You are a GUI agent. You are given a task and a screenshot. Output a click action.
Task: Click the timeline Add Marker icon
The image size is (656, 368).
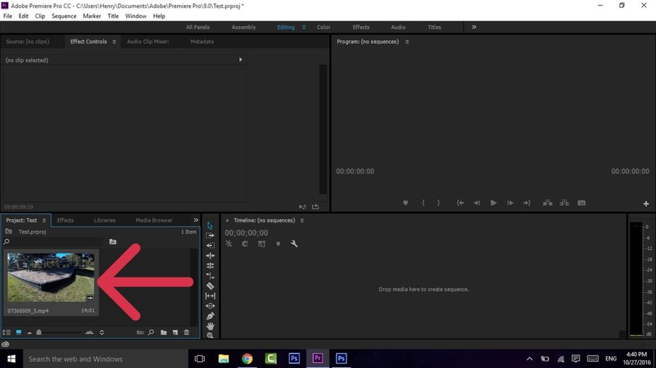(278, 244)
